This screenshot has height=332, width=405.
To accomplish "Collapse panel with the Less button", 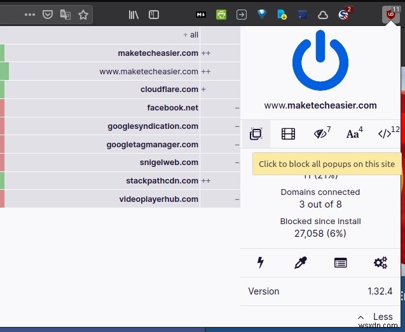I will (375, 317).
